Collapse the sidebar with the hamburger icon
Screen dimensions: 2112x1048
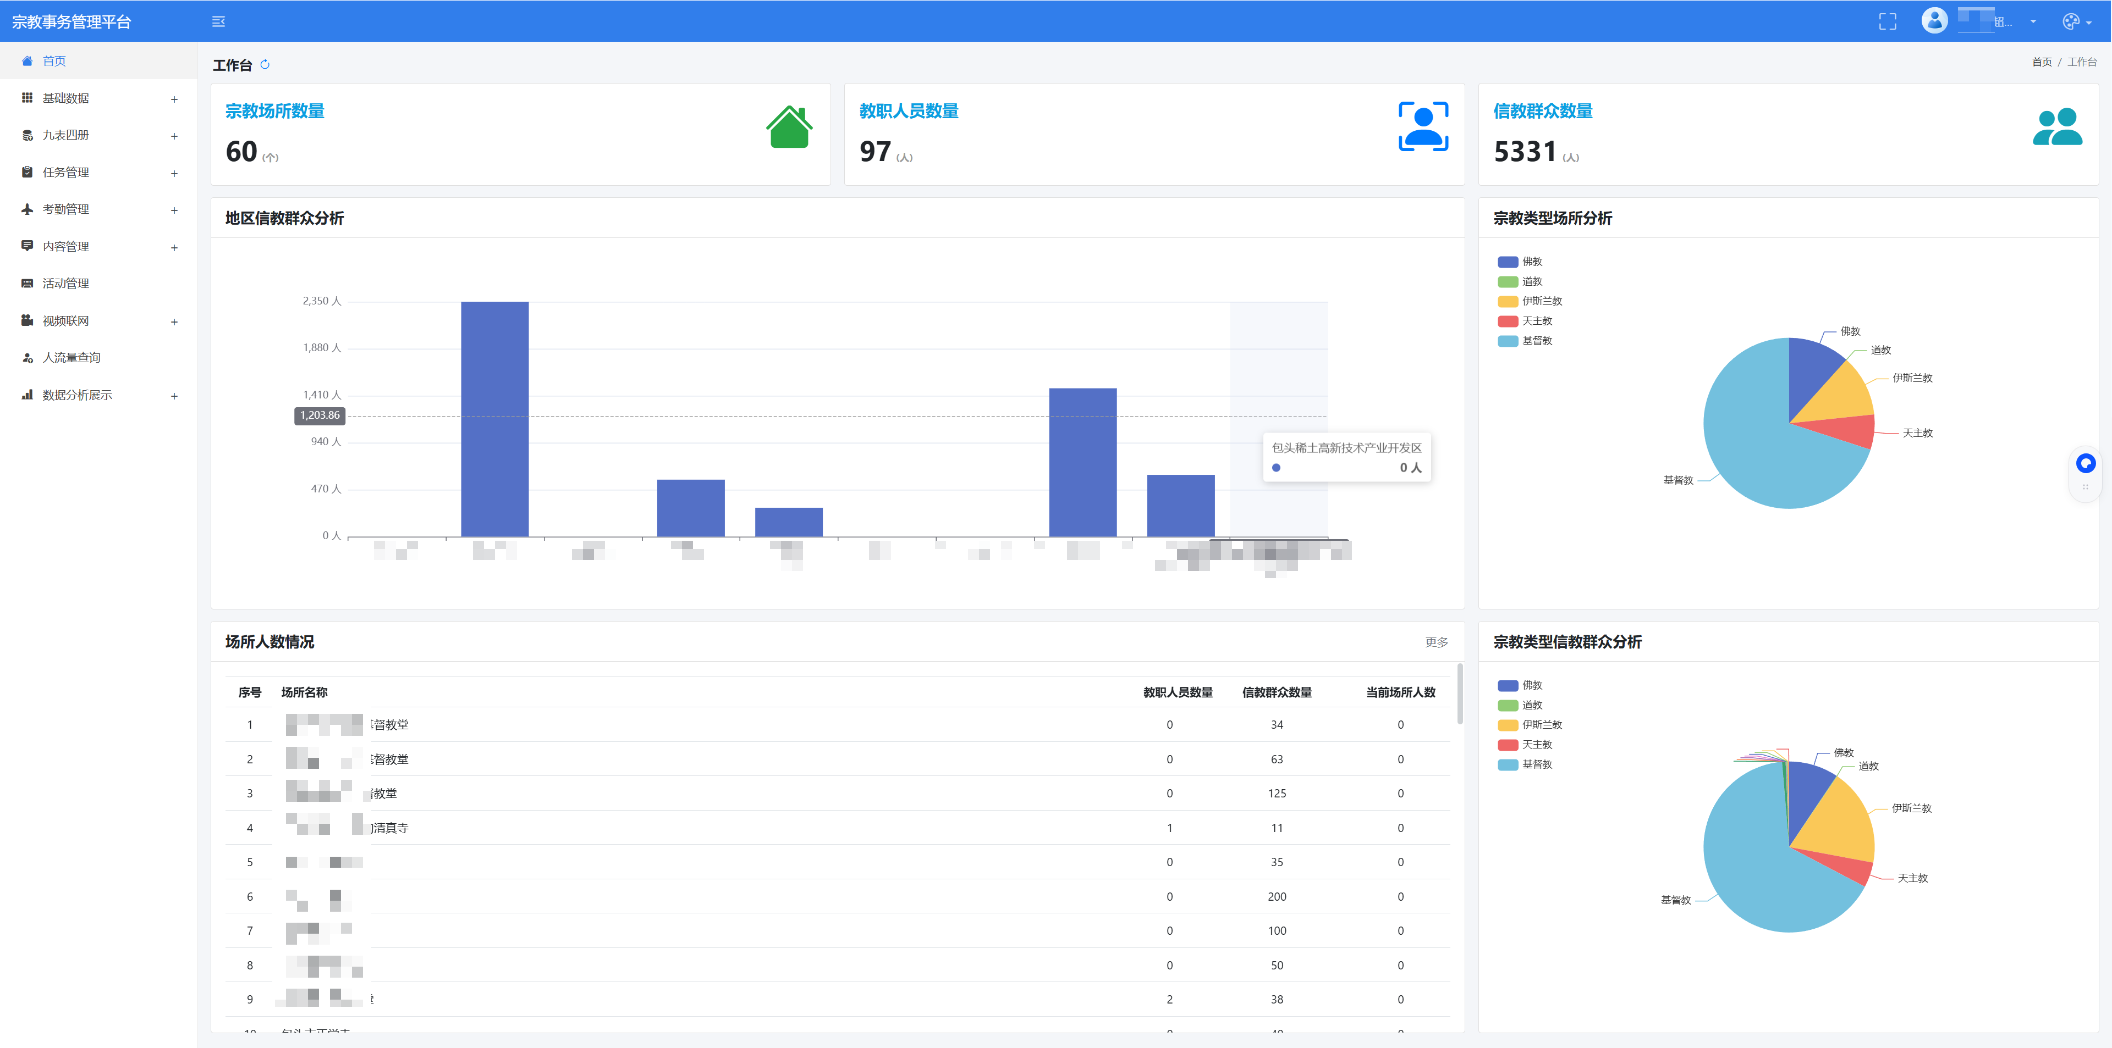[x=218, y=22]
